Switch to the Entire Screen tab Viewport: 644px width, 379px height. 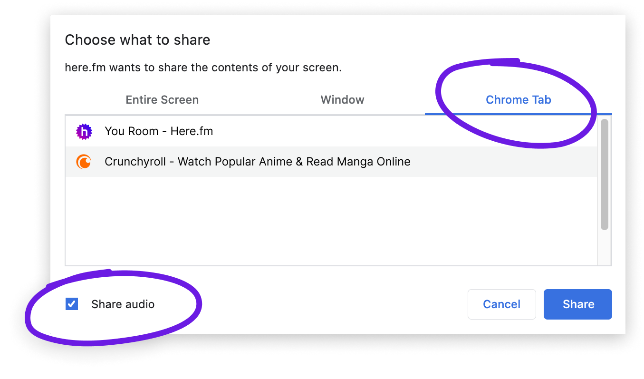(162, 100)
